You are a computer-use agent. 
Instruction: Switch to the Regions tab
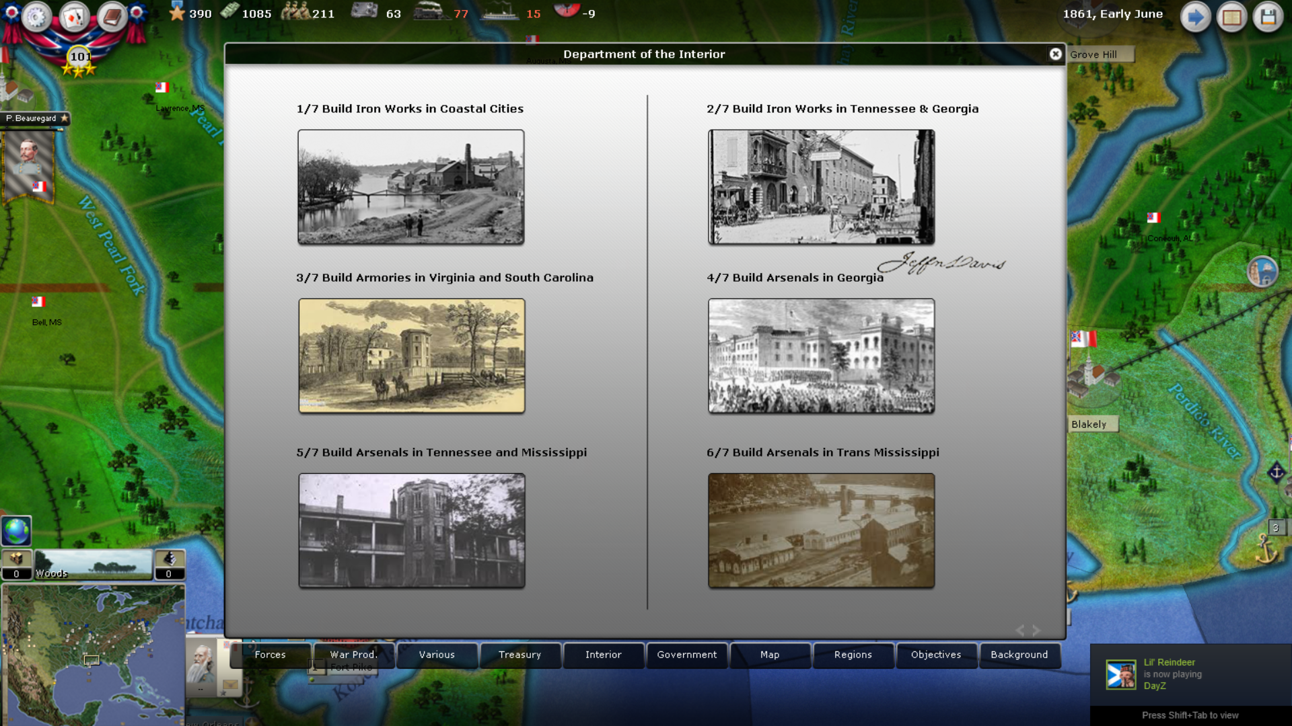853,655
